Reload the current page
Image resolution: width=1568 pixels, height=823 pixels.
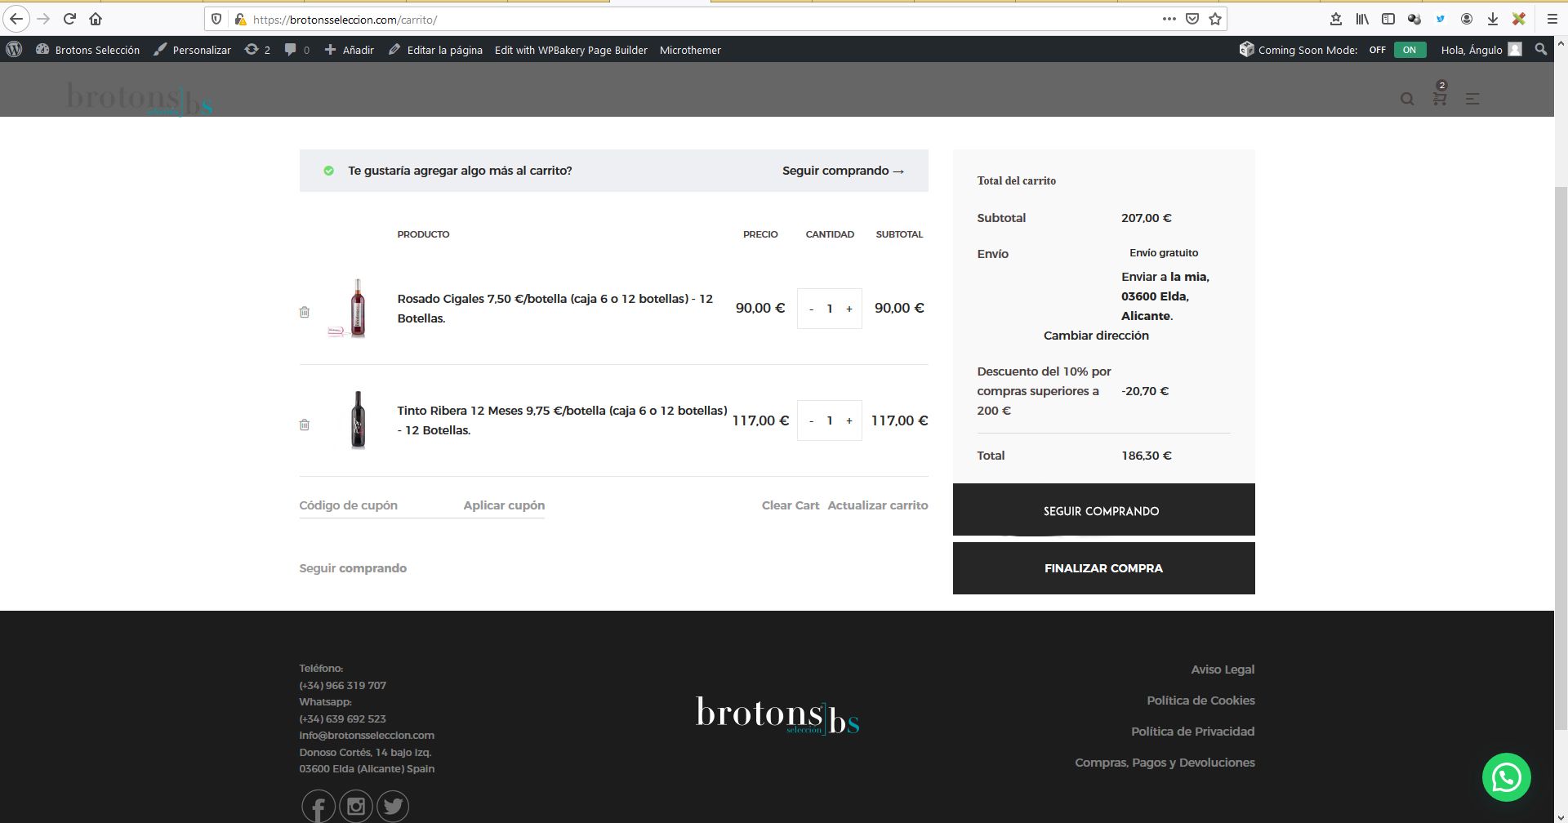point(69,19)
